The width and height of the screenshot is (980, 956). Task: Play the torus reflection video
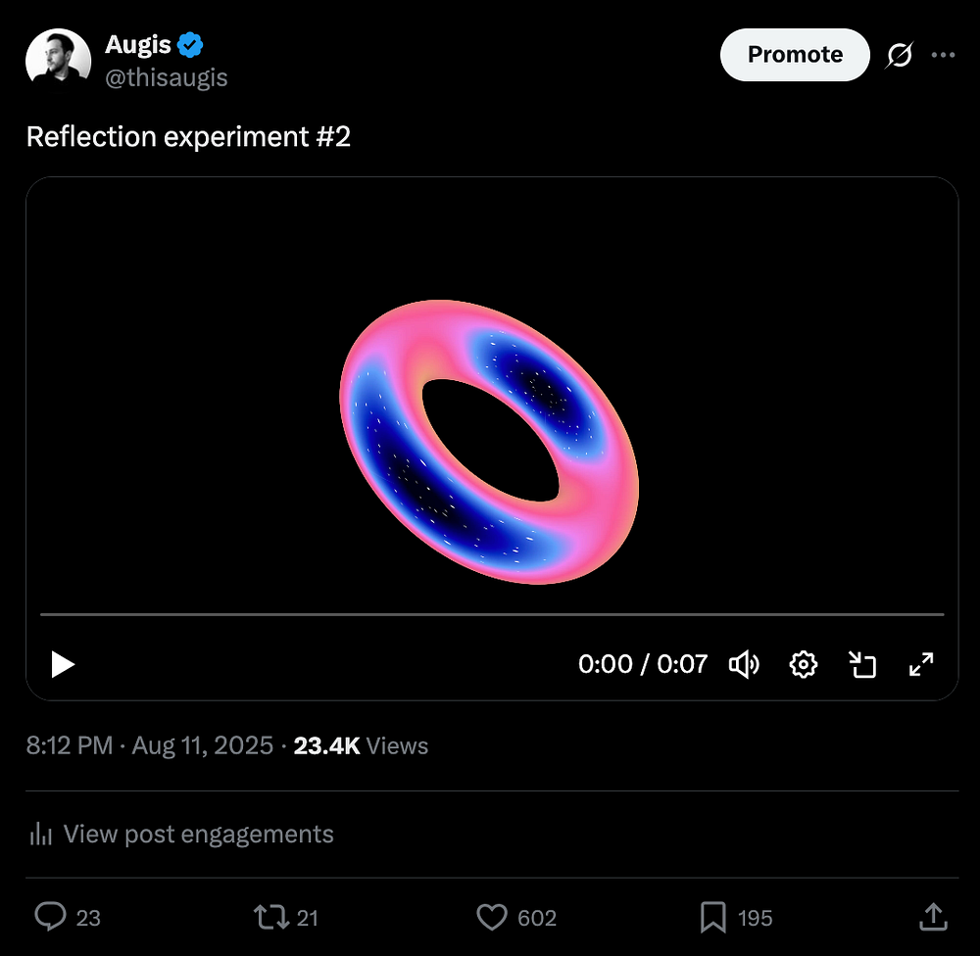click(63, 665)
